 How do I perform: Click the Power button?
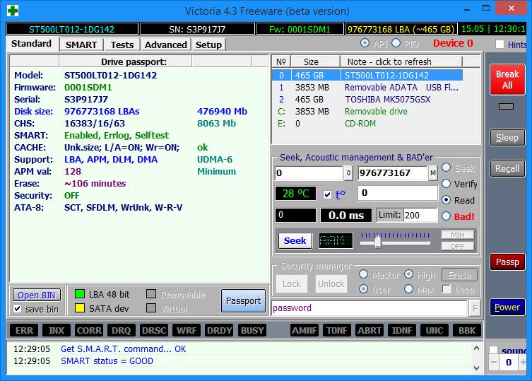507,307
